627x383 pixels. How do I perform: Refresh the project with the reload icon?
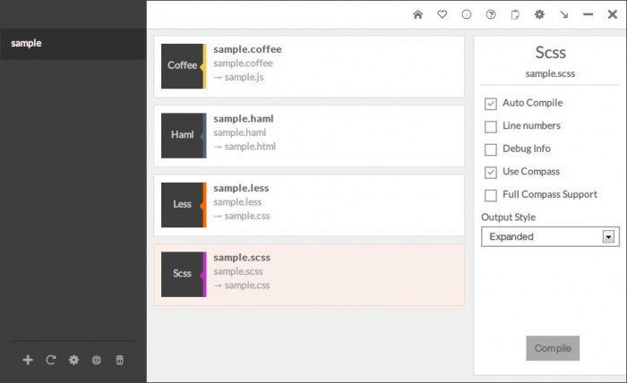51,360
